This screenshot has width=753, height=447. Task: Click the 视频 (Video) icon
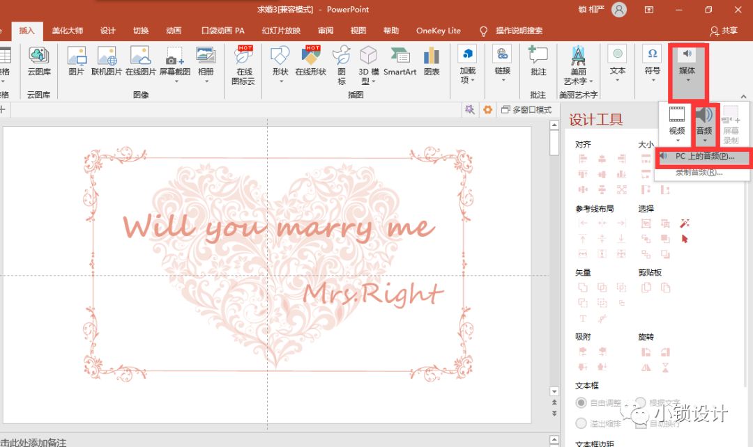click(676, 118)
